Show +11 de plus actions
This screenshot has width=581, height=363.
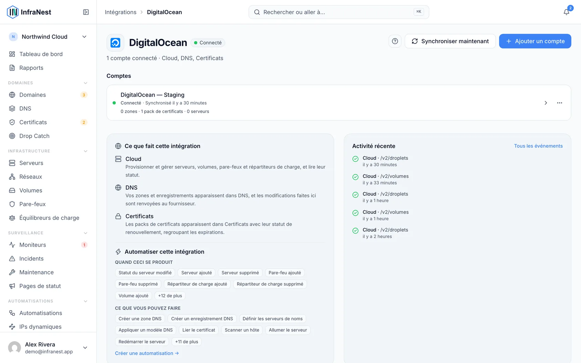187,342
